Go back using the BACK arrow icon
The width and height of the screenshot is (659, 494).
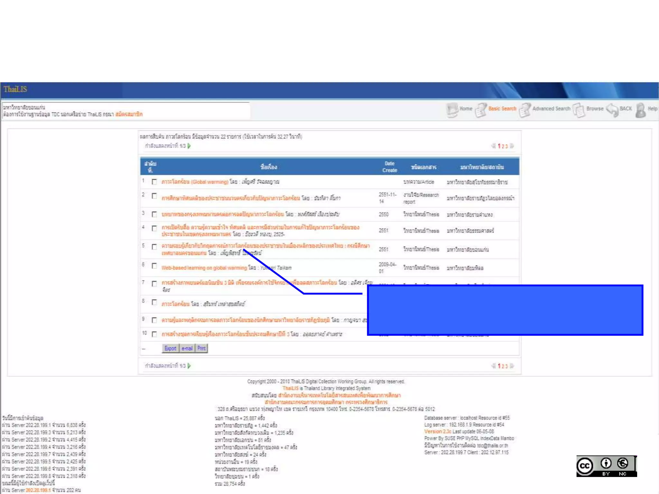612,110
